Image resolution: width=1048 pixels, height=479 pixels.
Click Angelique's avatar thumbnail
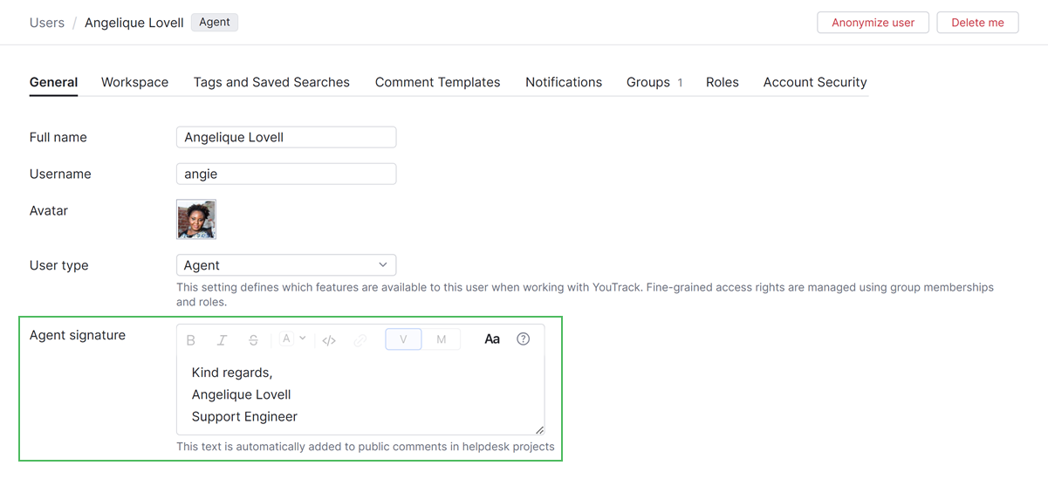(x=196, y=220)
